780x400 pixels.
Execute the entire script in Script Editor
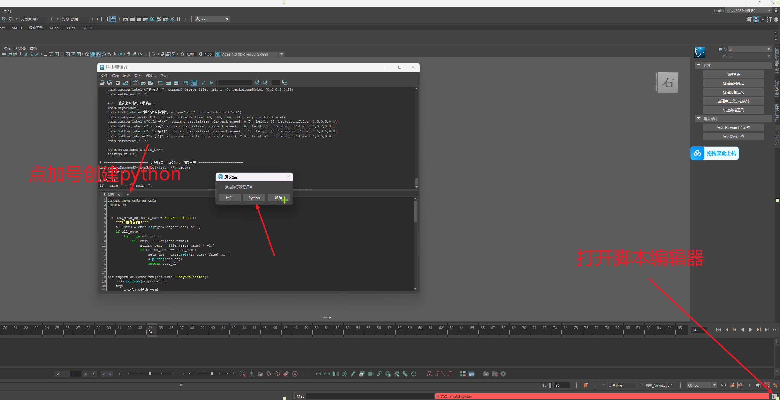211,82
